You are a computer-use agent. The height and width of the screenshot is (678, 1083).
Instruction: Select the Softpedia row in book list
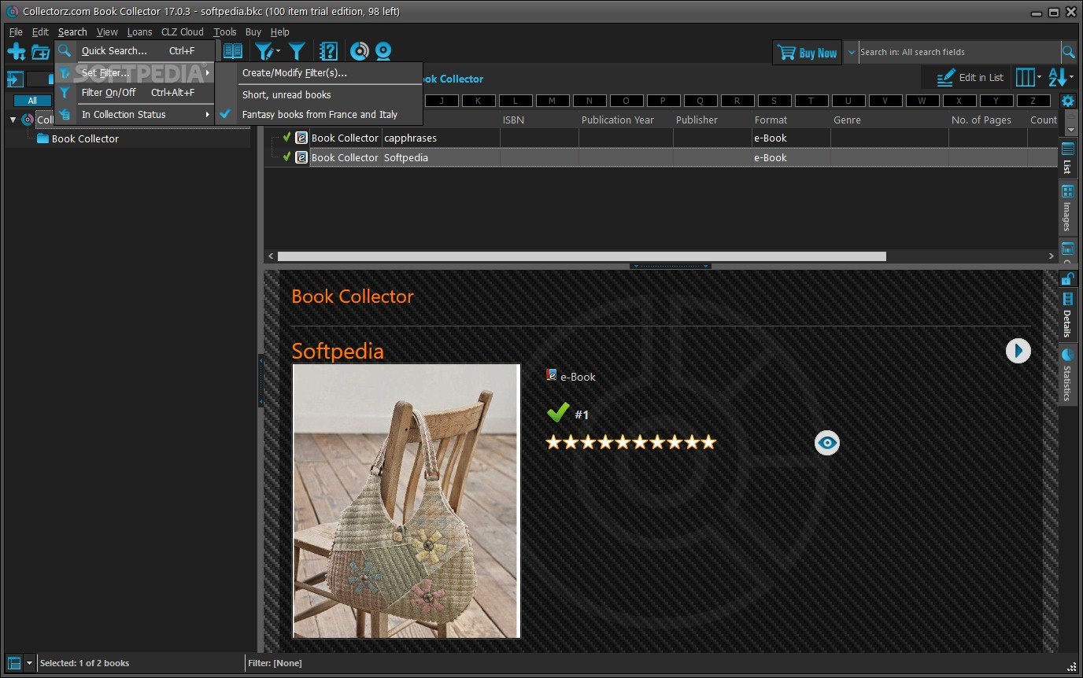(x=660, y=157)
